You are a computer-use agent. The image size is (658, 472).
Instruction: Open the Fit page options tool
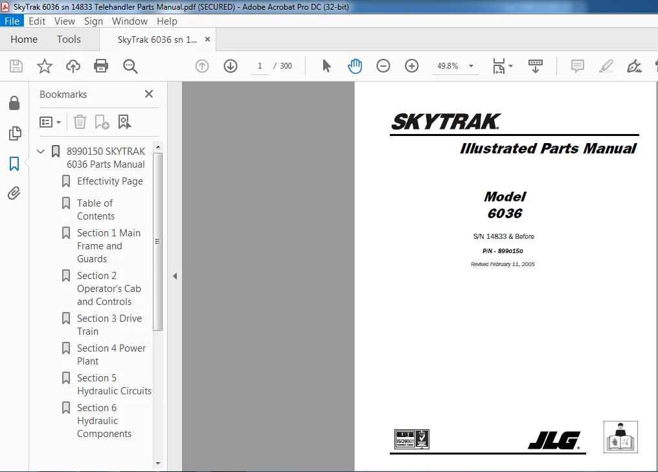(x=499, y=66)
